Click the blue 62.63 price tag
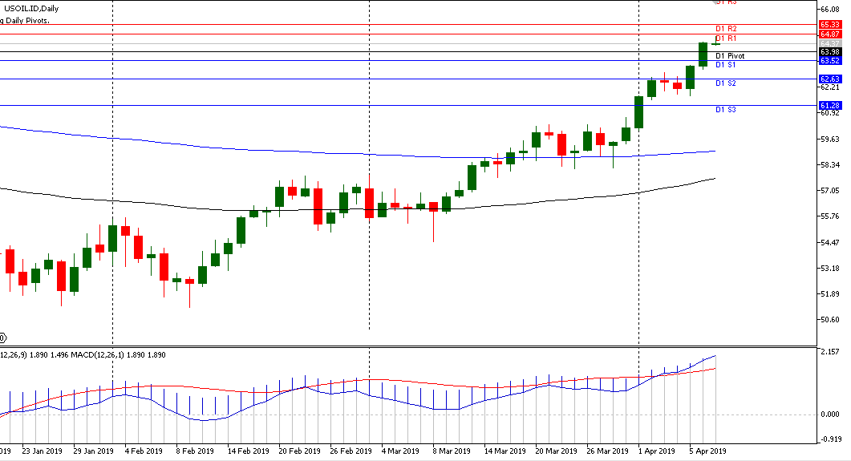Image resolution: width=851 pixels, height=461 pixels. [830, 79]
